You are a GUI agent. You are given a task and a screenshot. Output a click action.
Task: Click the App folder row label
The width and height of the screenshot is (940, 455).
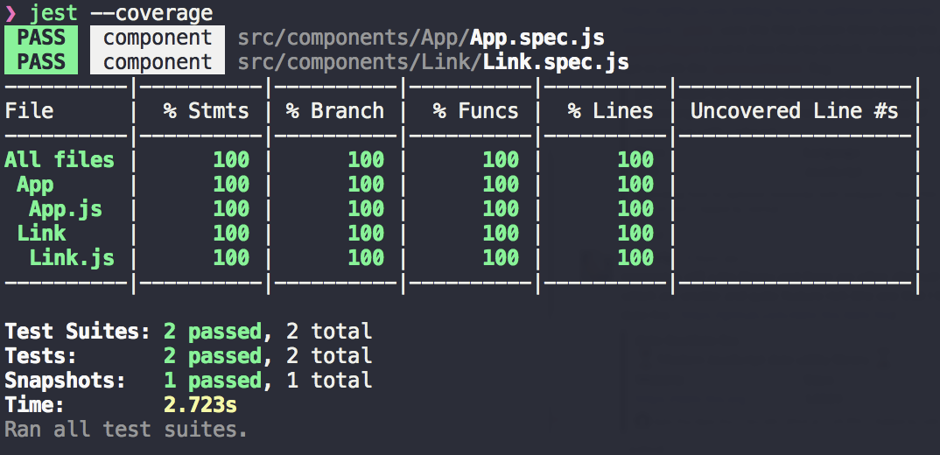pyautogui.click(x=35, y=185)
